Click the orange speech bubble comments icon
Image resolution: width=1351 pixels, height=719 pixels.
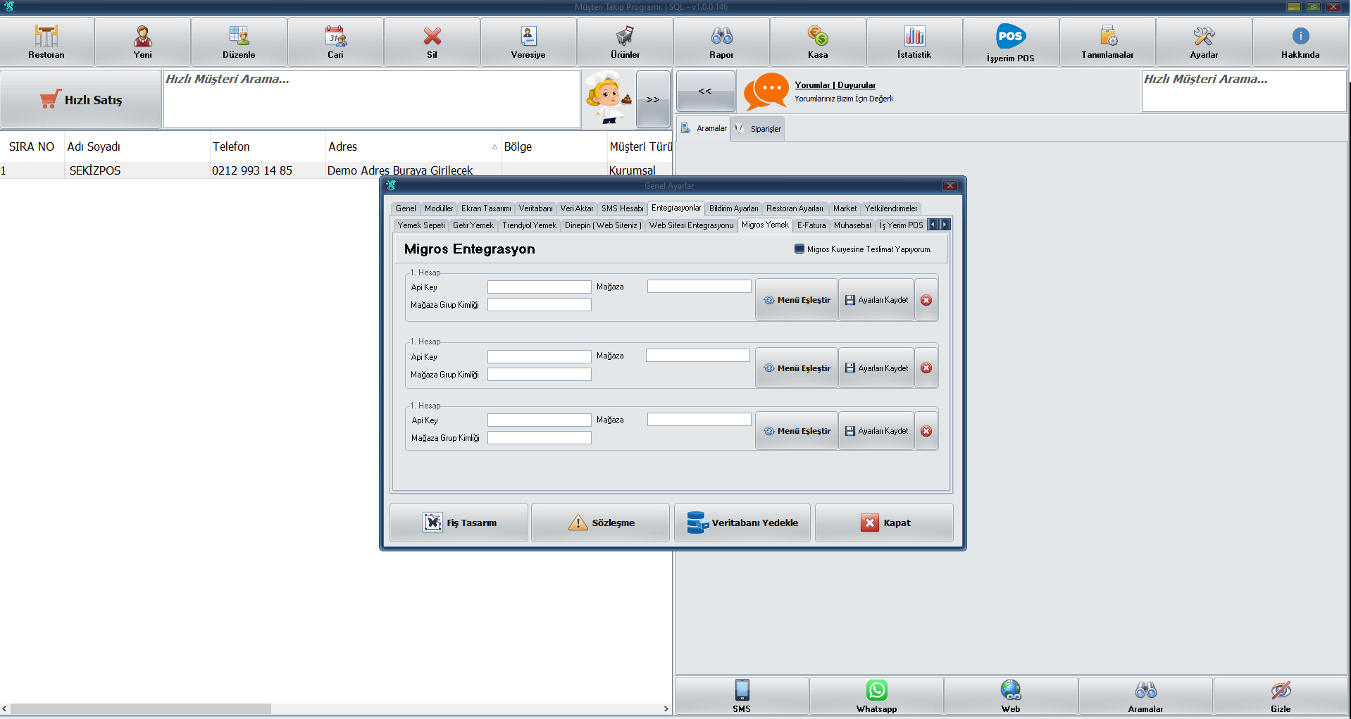[766, 92]
